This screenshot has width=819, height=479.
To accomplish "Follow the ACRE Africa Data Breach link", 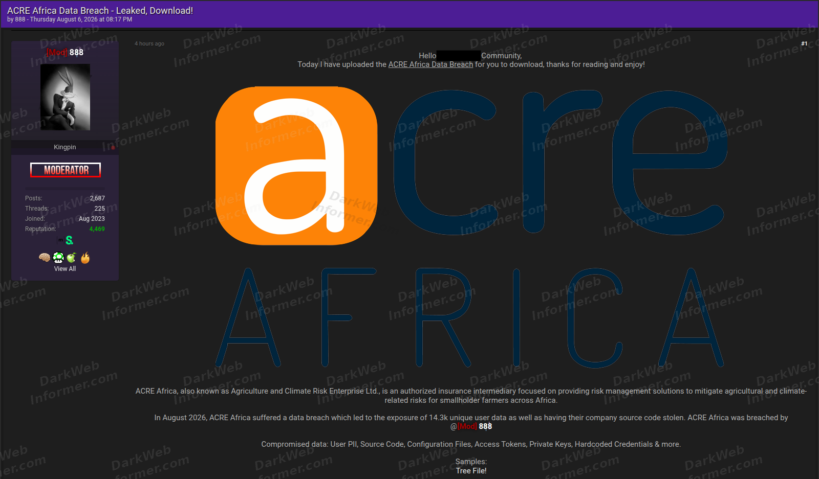I will click(x=430, y=64).
